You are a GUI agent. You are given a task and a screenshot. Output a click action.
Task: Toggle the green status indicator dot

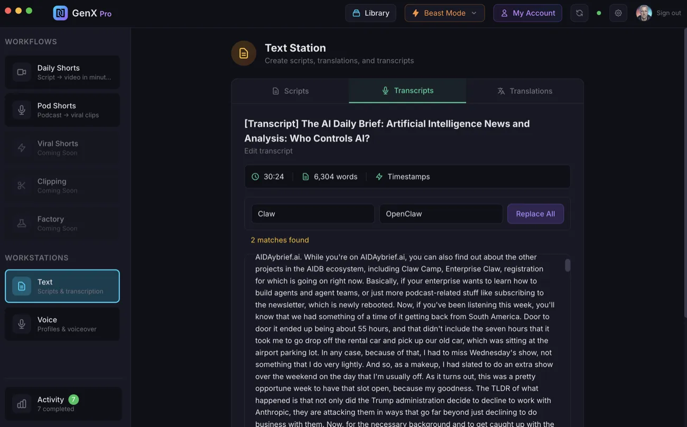[x=599, y=13]
